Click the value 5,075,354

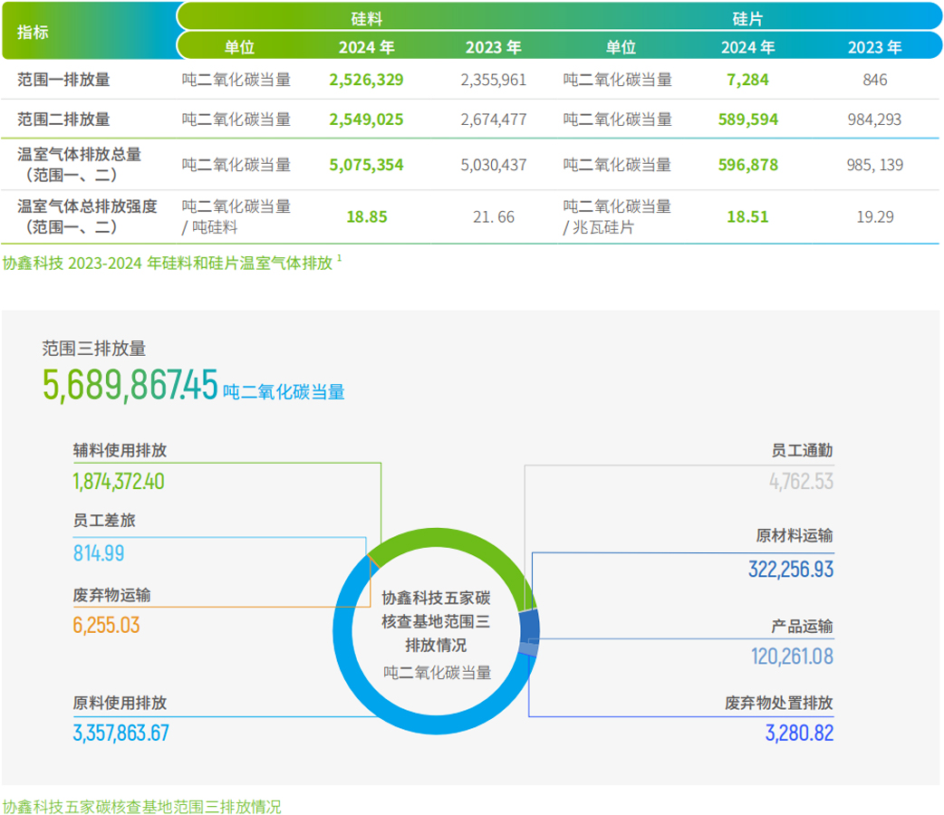(366, 164)
